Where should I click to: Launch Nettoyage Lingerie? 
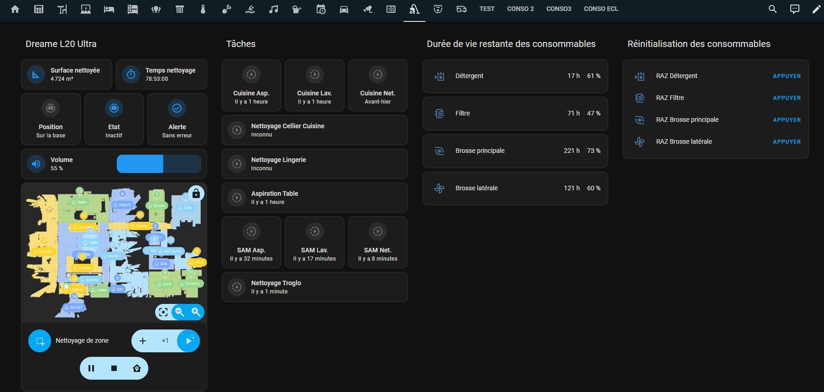click(315, 164)
